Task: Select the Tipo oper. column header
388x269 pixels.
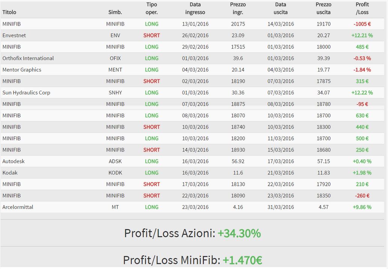Action: click(x=151, y=8)
